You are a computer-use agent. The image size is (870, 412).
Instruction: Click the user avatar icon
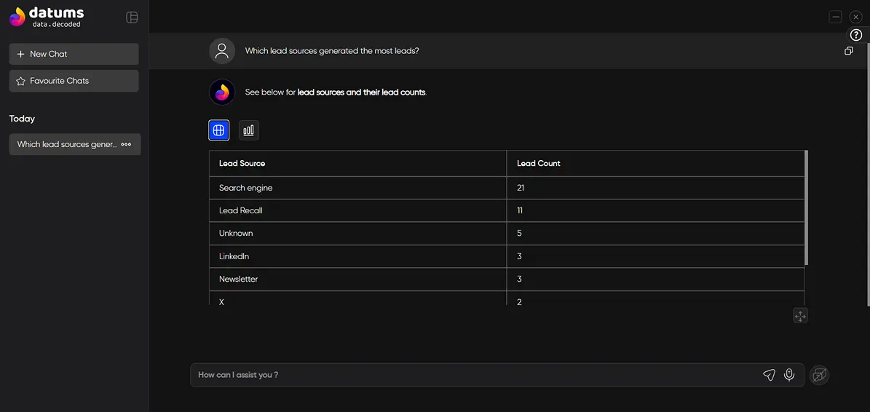click(222, 51)
